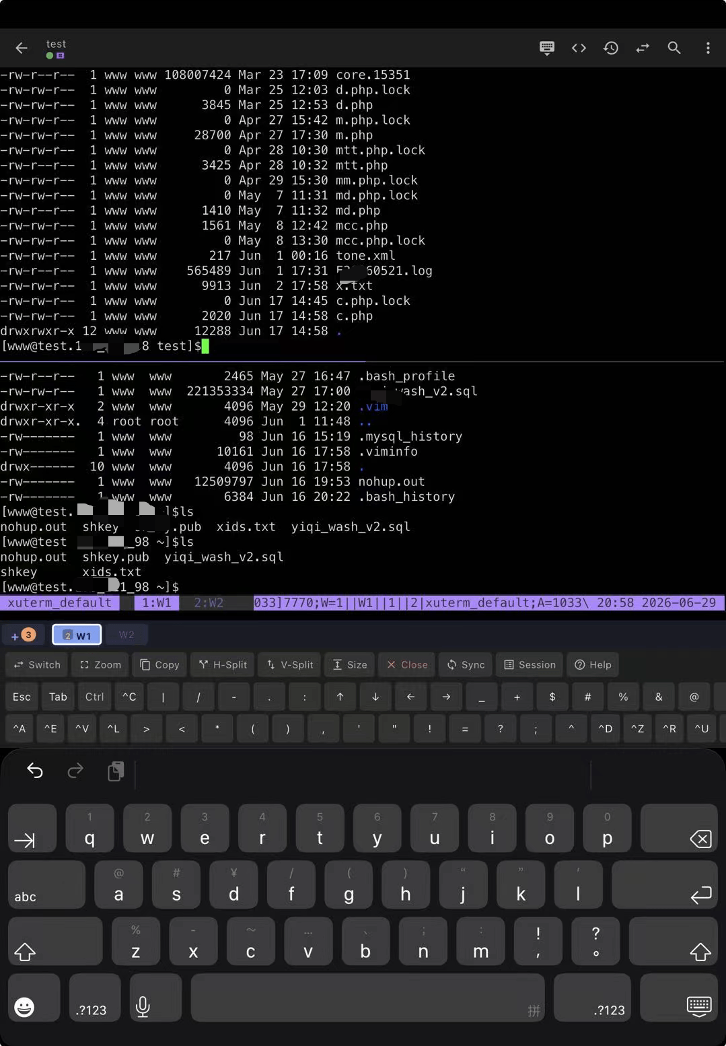Open terminal search magnifier
Image resolution: width=726 pixels, height=1046 pixels.
click(x=674, y=48)
